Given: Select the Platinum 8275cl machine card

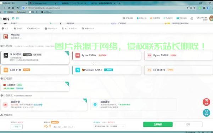Looking at the screenshot, I should coord(107,70).
